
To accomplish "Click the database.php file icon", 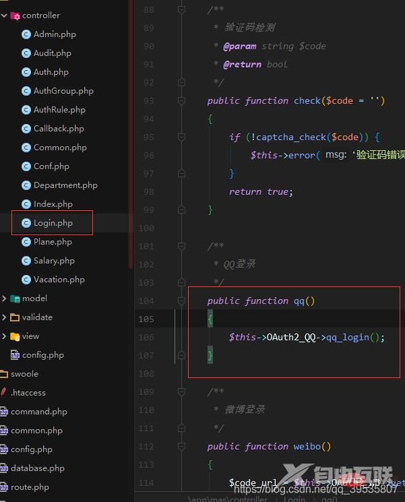I will coord(3,468).
